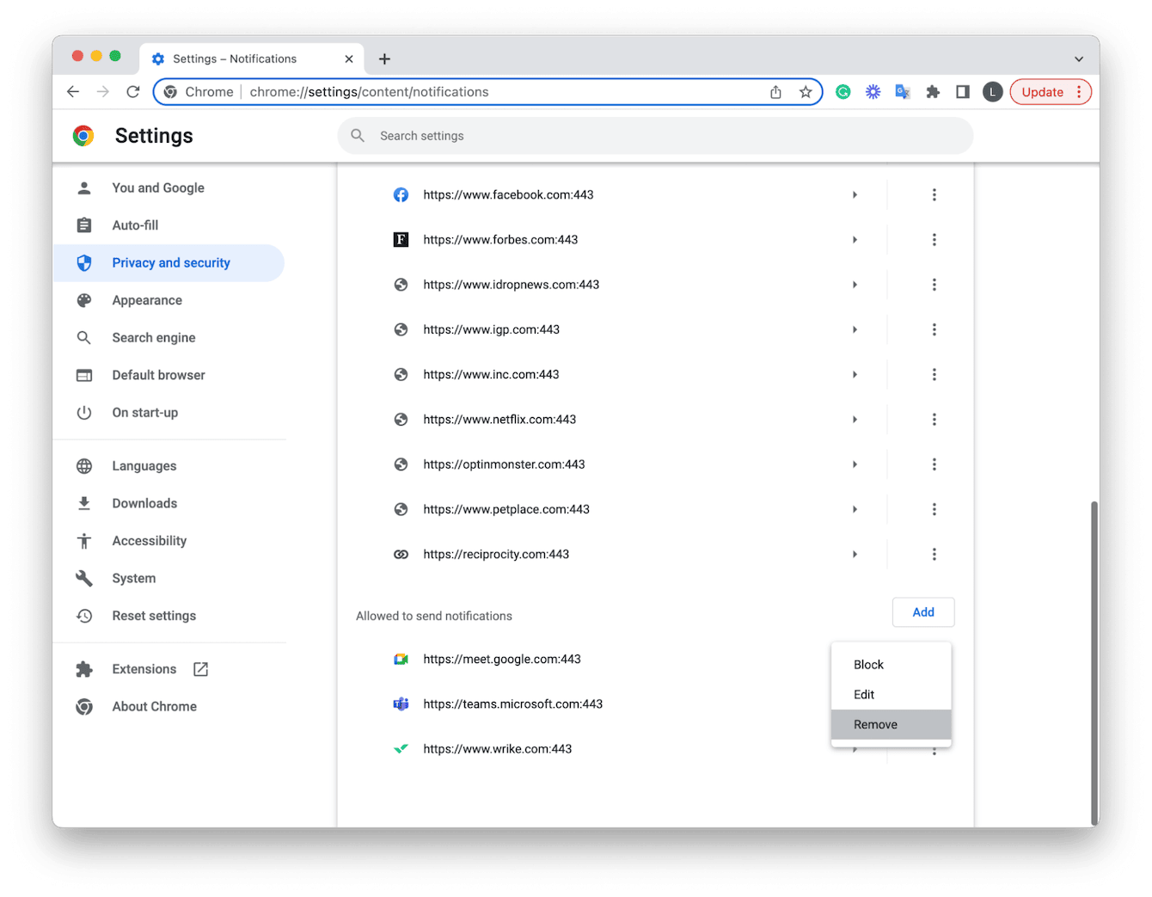
Task: Click the Update button
Action: pos(1041,91)
